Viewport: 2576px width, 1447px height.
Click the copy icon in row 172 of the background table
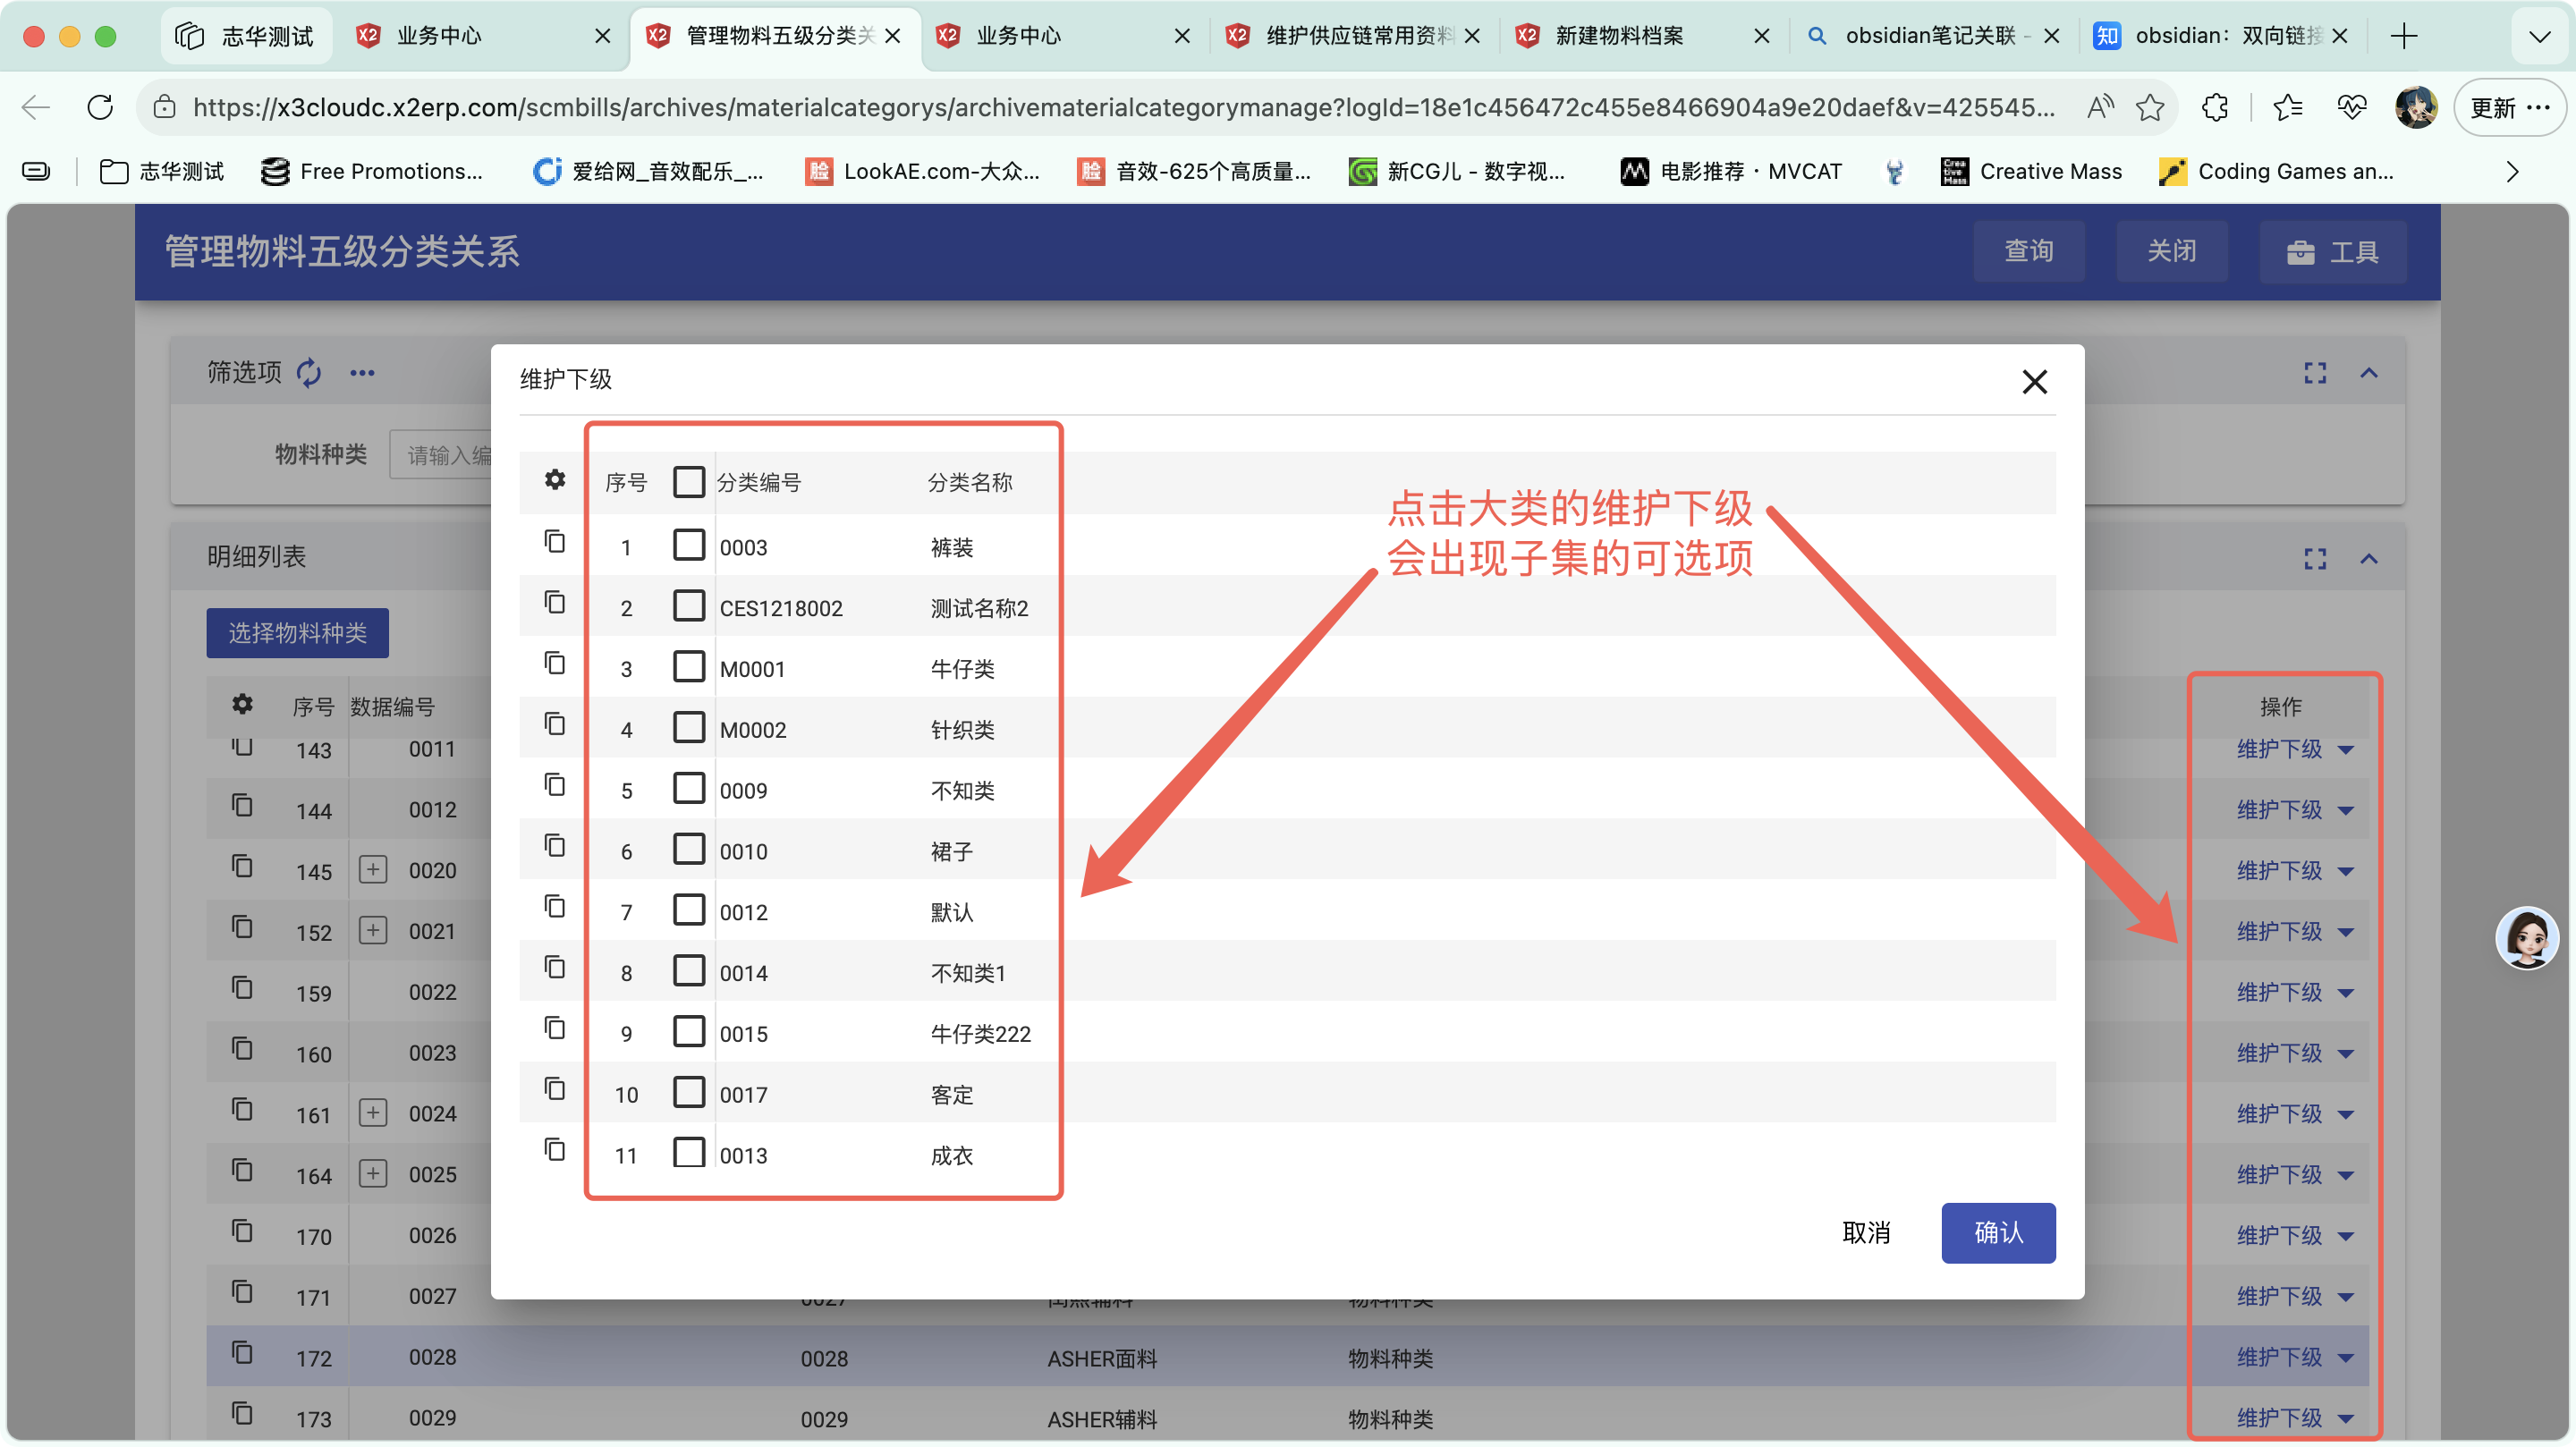(242, 1353)
